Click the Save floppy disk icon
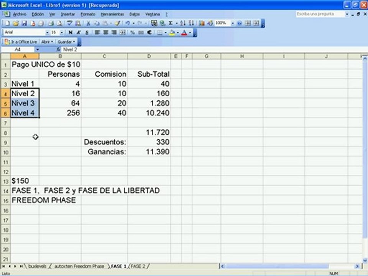Viewport: 368px width, 276px height. [x=24, y=23]
